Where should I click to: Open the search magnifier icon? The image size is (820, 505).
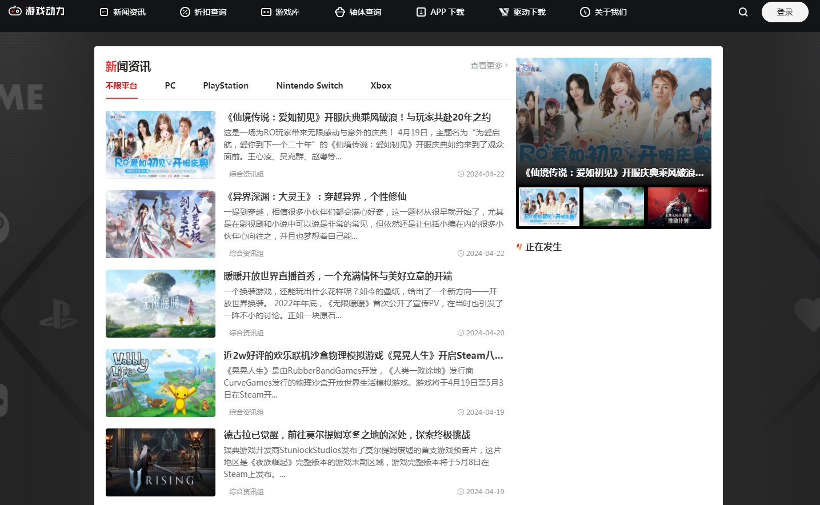743,12
